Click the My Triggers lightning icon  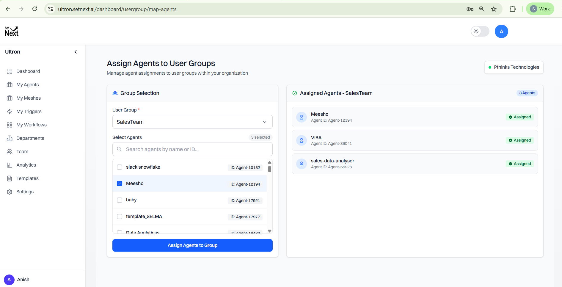10,112
